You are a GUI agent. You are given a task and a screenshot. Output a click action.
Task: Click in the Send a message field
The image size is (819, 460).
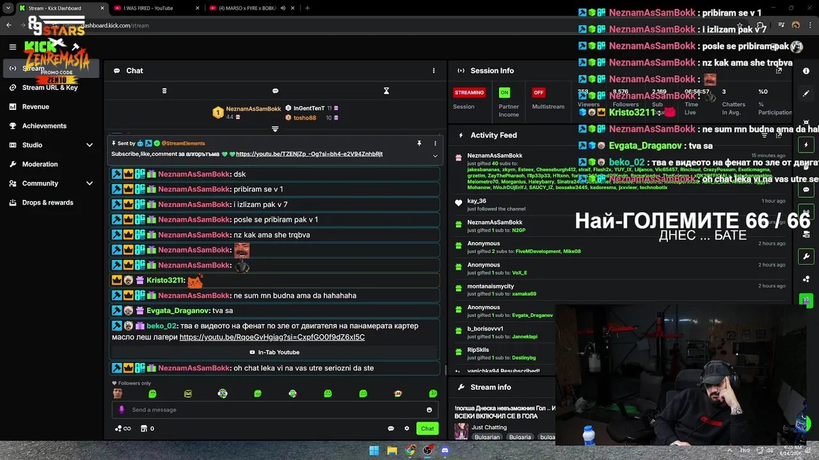[275, 410]
